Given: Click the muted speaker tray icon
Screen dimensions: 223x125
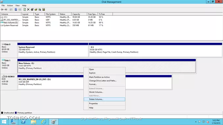Looking at the screenshot, I should tap(208, 122).
